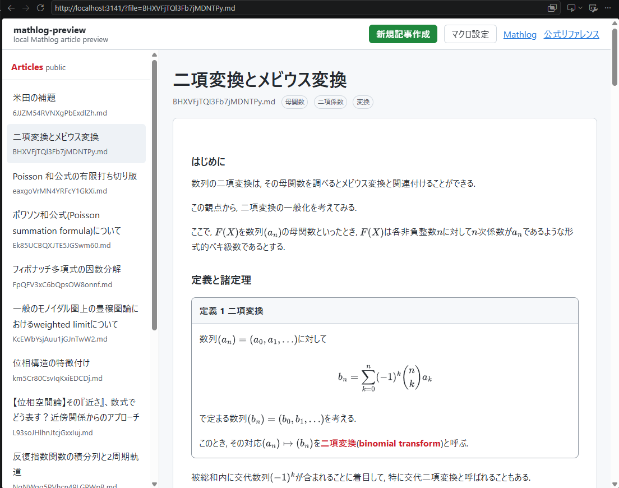Click the file name 6JJZM54RVNXgPbExdlZh.md
The width and height of the screenshot is (619, 488).
59,113
